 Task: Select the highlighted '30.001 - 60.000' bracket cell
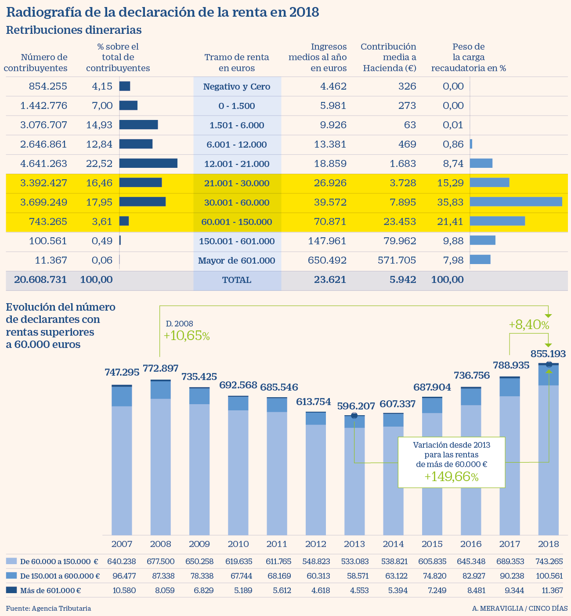(237, 203)
